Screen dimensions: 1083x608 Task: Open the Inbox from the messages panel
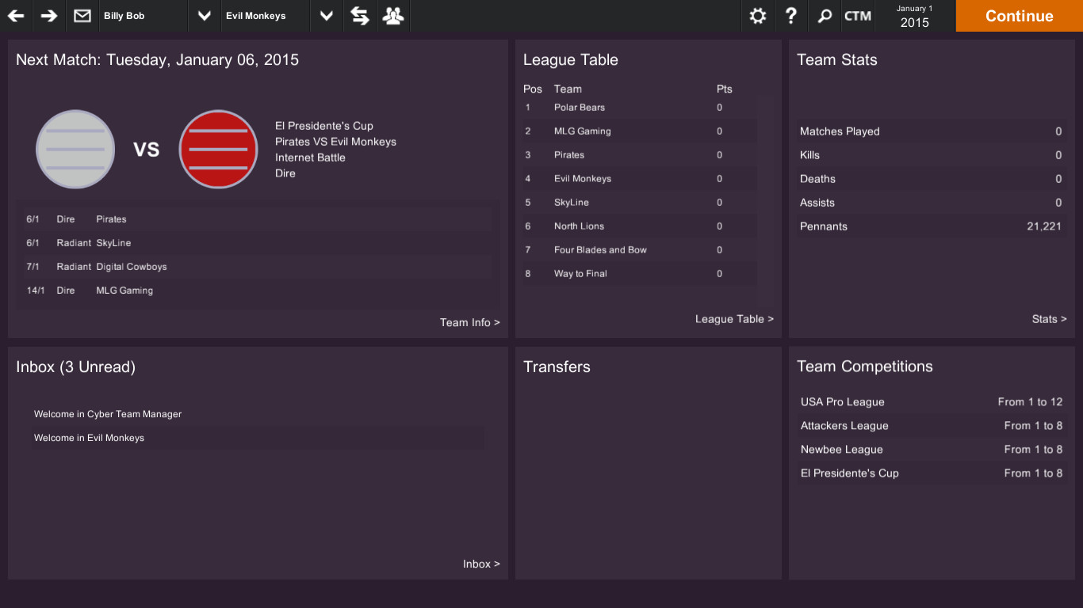click(x=481, y=564)
